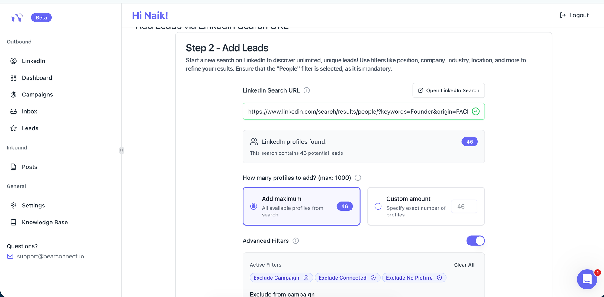Select the Custom amount radio option
Image resolution: width=604 pixels, height=297 pixels.
click(378, 206)
